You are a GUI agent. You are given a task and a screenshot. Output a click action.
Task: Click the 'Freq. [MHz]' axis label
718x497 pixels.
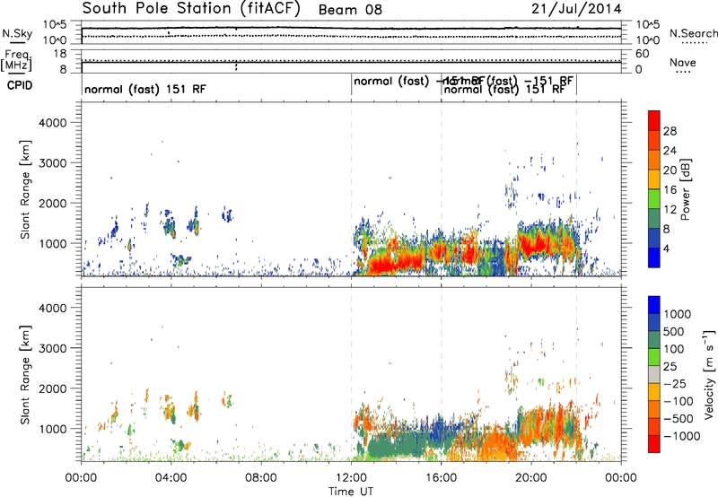[x=16, y=61]
